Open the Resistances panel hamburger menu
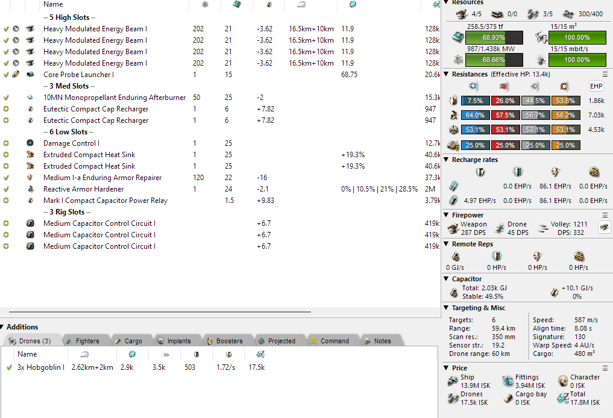The height and width of the screenshot is (418, 613). pyautogui.click(x=605, y=74)
